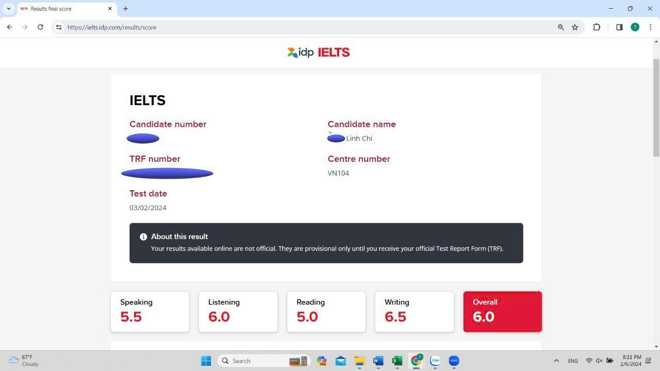Click the page vertical scrollbar thumb

pyautogui.click(x=656, y=108)
